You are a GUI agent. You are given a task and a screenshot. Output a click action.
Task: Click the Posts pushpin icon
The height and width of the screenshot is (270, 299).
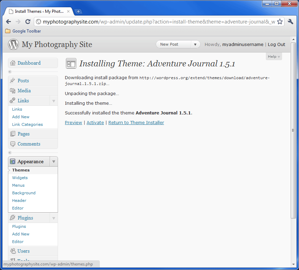12,81
